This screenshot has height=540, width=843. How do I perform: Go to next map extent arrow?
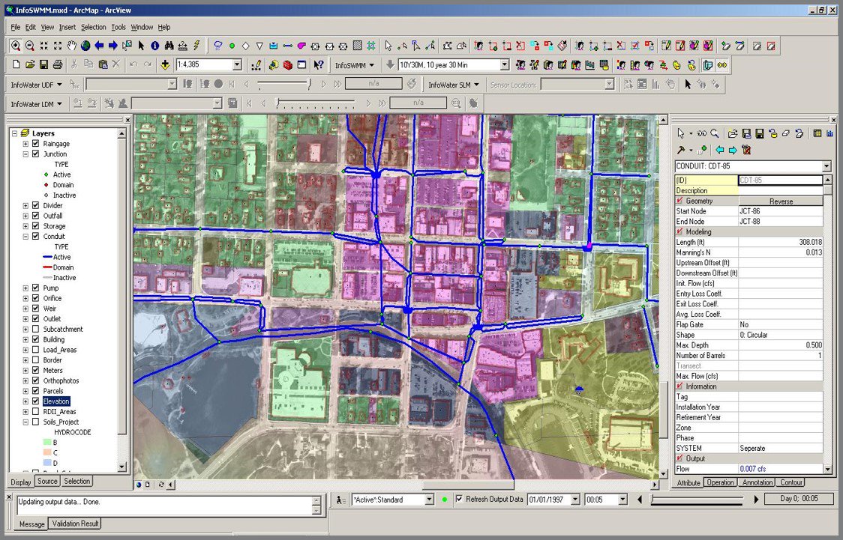point(113,46)
